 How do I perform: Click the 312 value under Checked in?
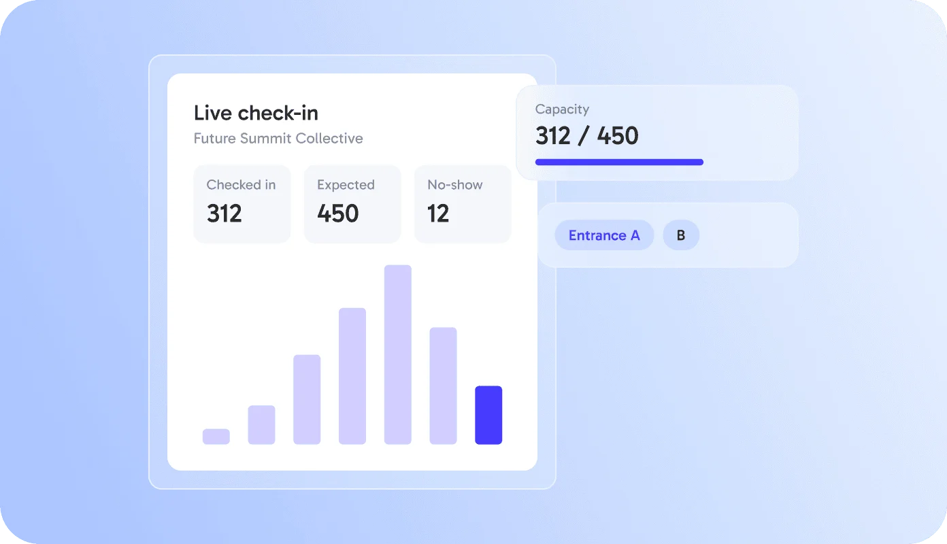[x=225, y=214]
